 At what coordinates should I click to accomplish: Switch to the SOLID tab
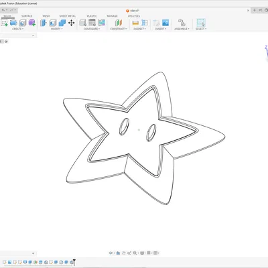point(7,16)
